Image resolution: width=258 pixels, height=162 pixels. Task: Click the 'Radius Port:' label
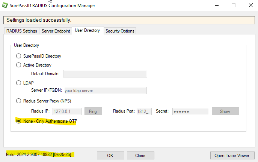click(x=124, y=111)
